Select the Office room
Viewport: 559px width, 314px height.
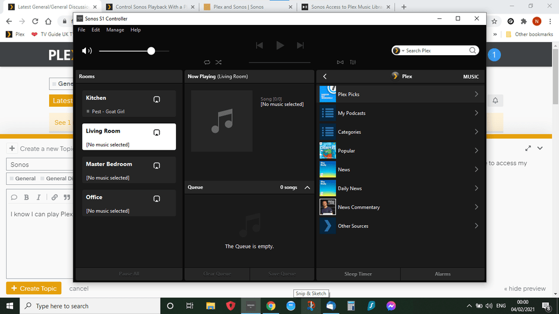coord(129,203)
